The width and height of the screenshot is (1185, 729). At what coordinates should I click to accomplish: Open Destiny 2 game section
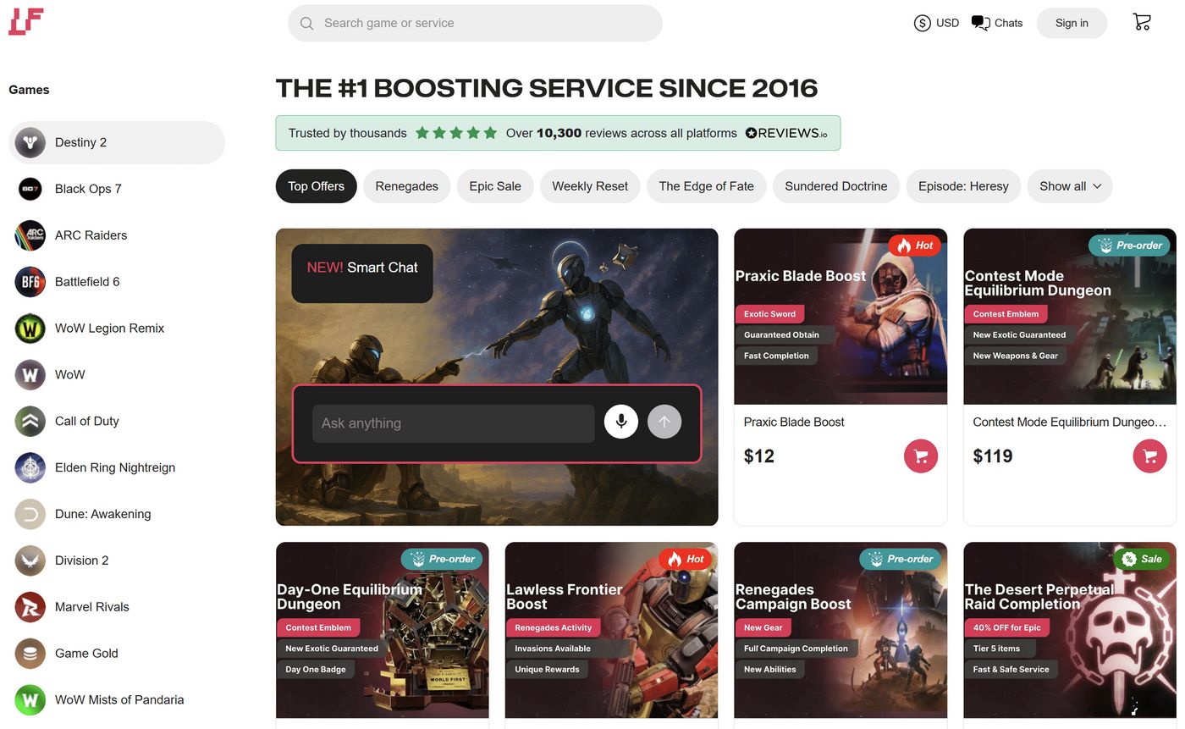point(80,142)
